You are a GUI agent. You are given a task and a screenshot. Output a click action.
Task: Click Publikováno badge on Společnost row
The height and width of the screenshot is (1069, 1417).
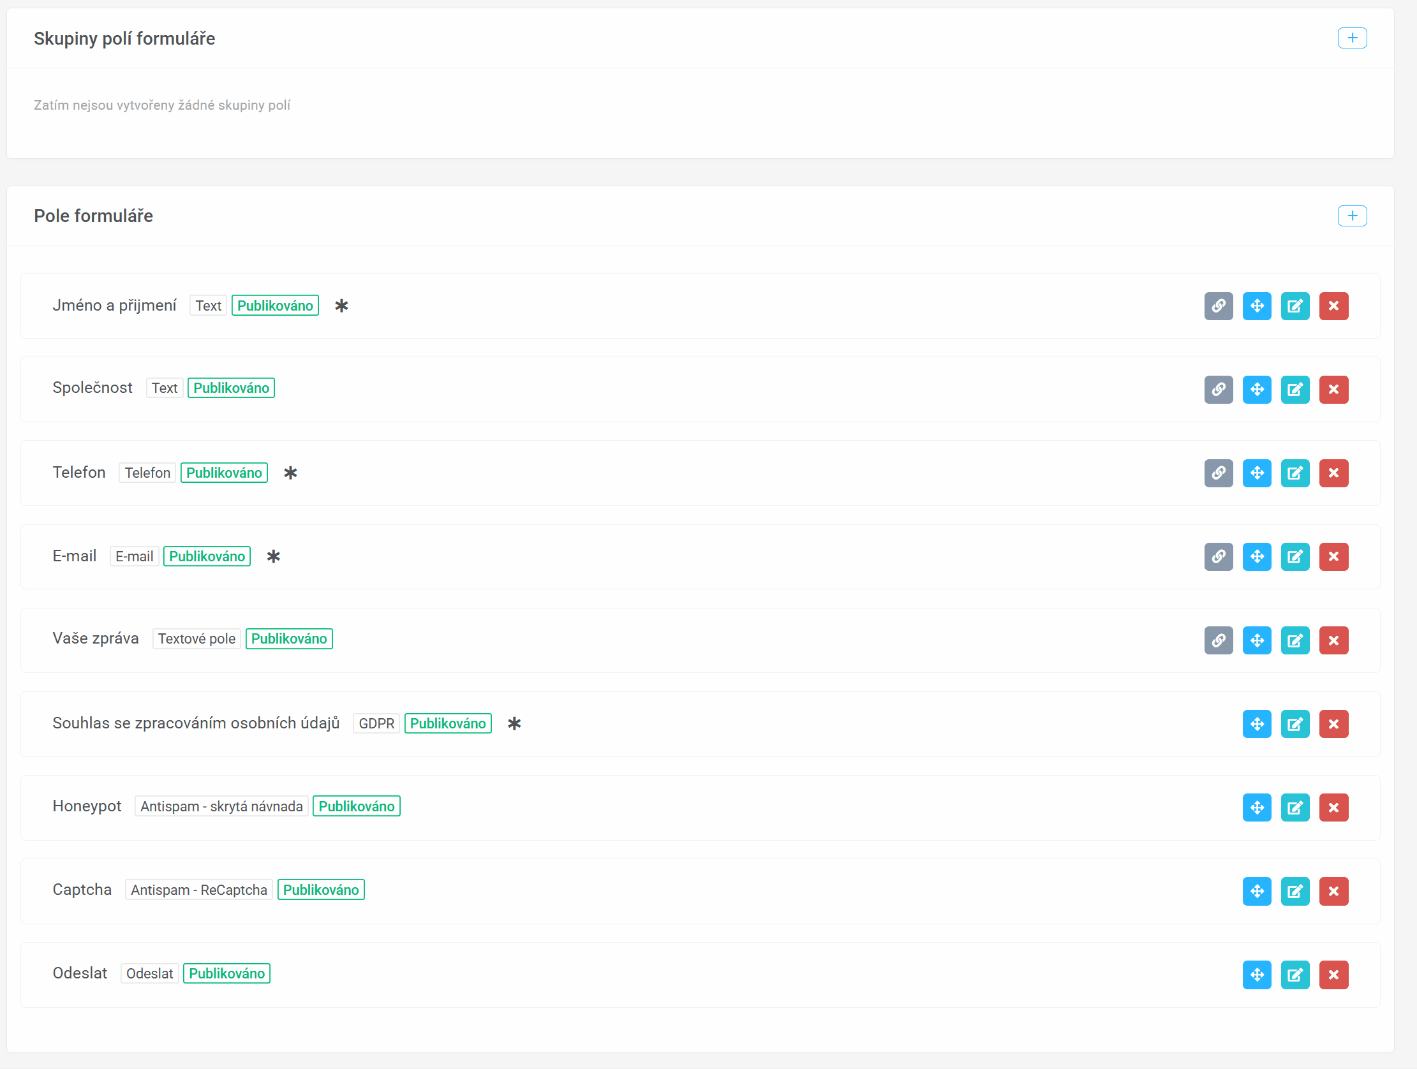(x=230, y=388)
